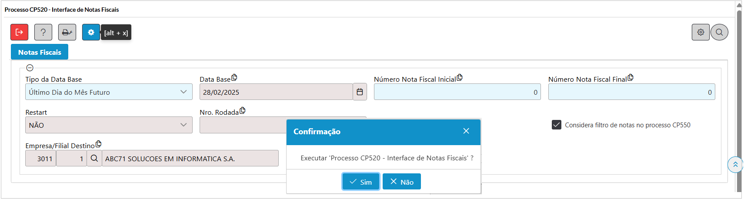Select the Notas Fiscais tab
744x199 pixels.
click(40, 52)
